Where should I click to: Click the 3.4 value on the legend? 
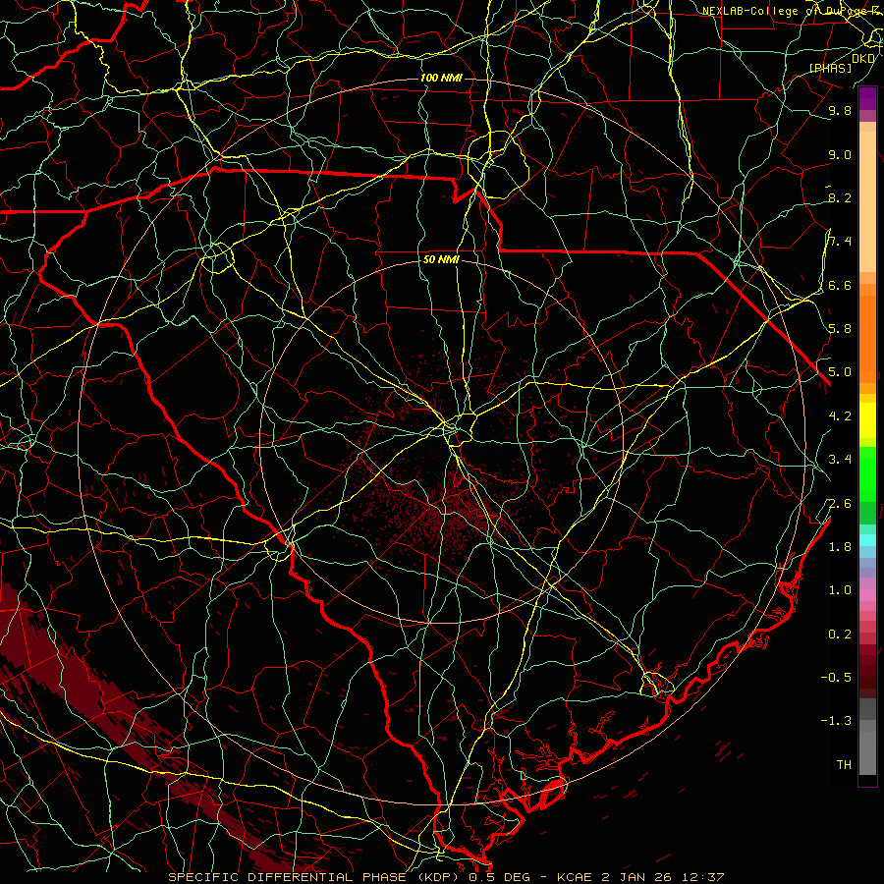(840, 460)
